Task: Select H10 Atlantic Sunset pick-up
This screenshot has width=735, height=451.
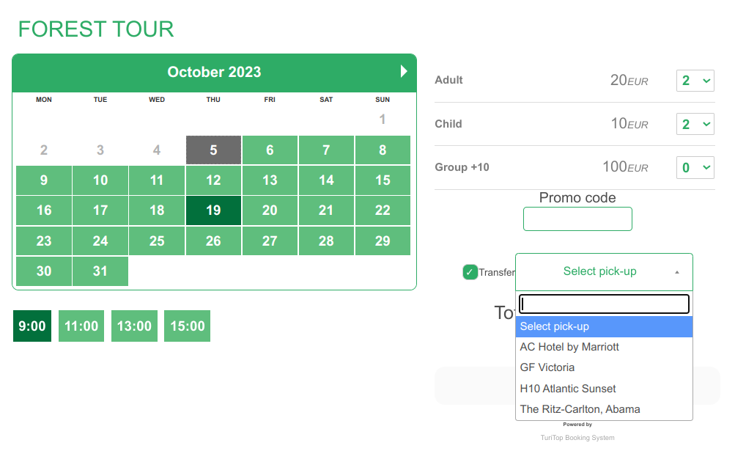Action: click(x=568, y=389)
